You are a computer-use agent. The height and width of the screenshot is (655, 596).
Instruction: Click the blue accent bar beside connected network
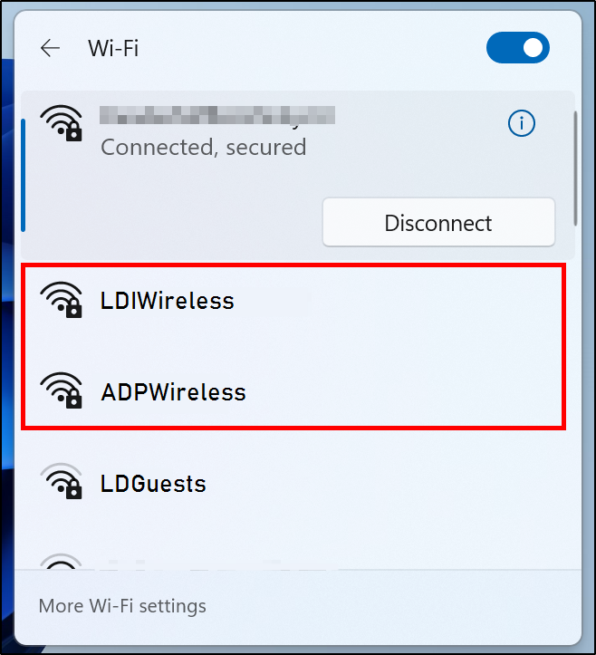[x=23, y=175]
